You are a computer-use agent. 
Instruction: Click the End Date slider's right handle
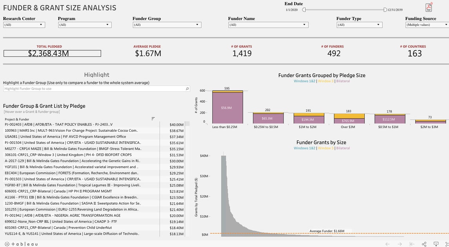click(x=385, y=10)
